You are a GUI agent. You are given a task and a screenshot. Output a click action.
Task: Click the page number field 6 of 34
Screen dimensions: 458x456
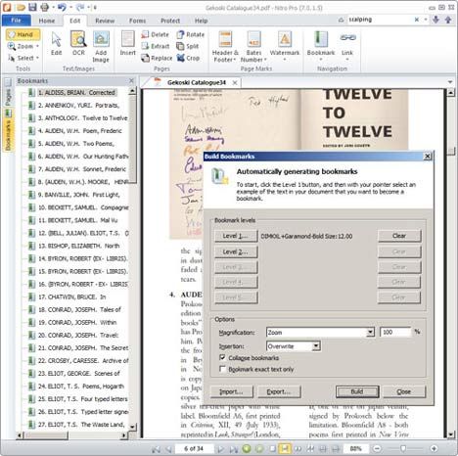coord(194,449)
